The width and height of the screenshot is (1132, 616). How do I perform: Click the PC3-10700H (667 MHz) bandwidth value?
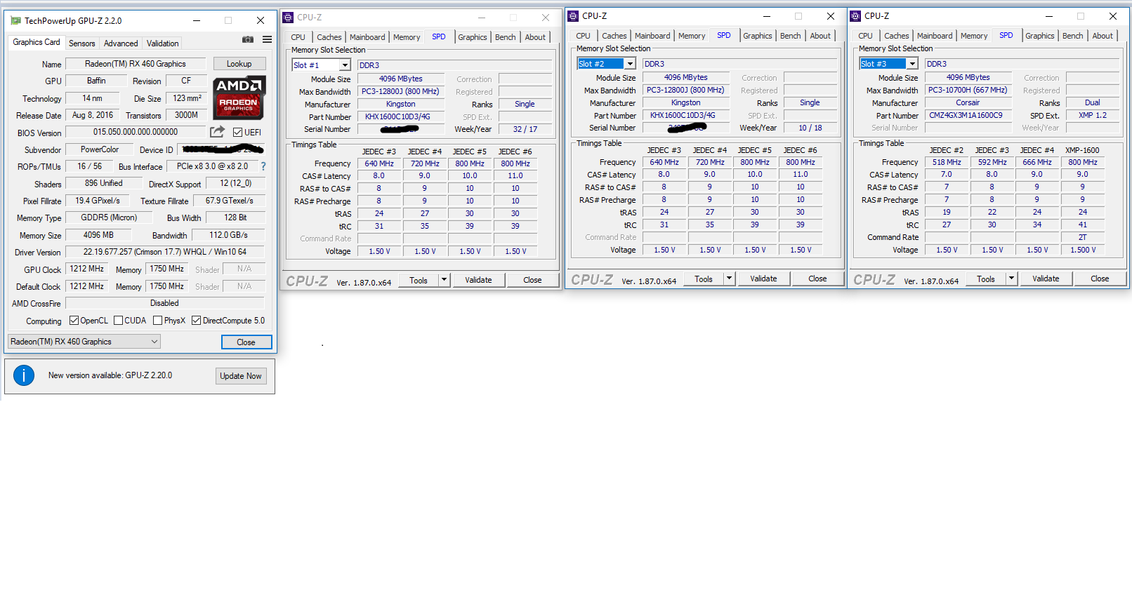pyautogui.click(x=968, y=90)
